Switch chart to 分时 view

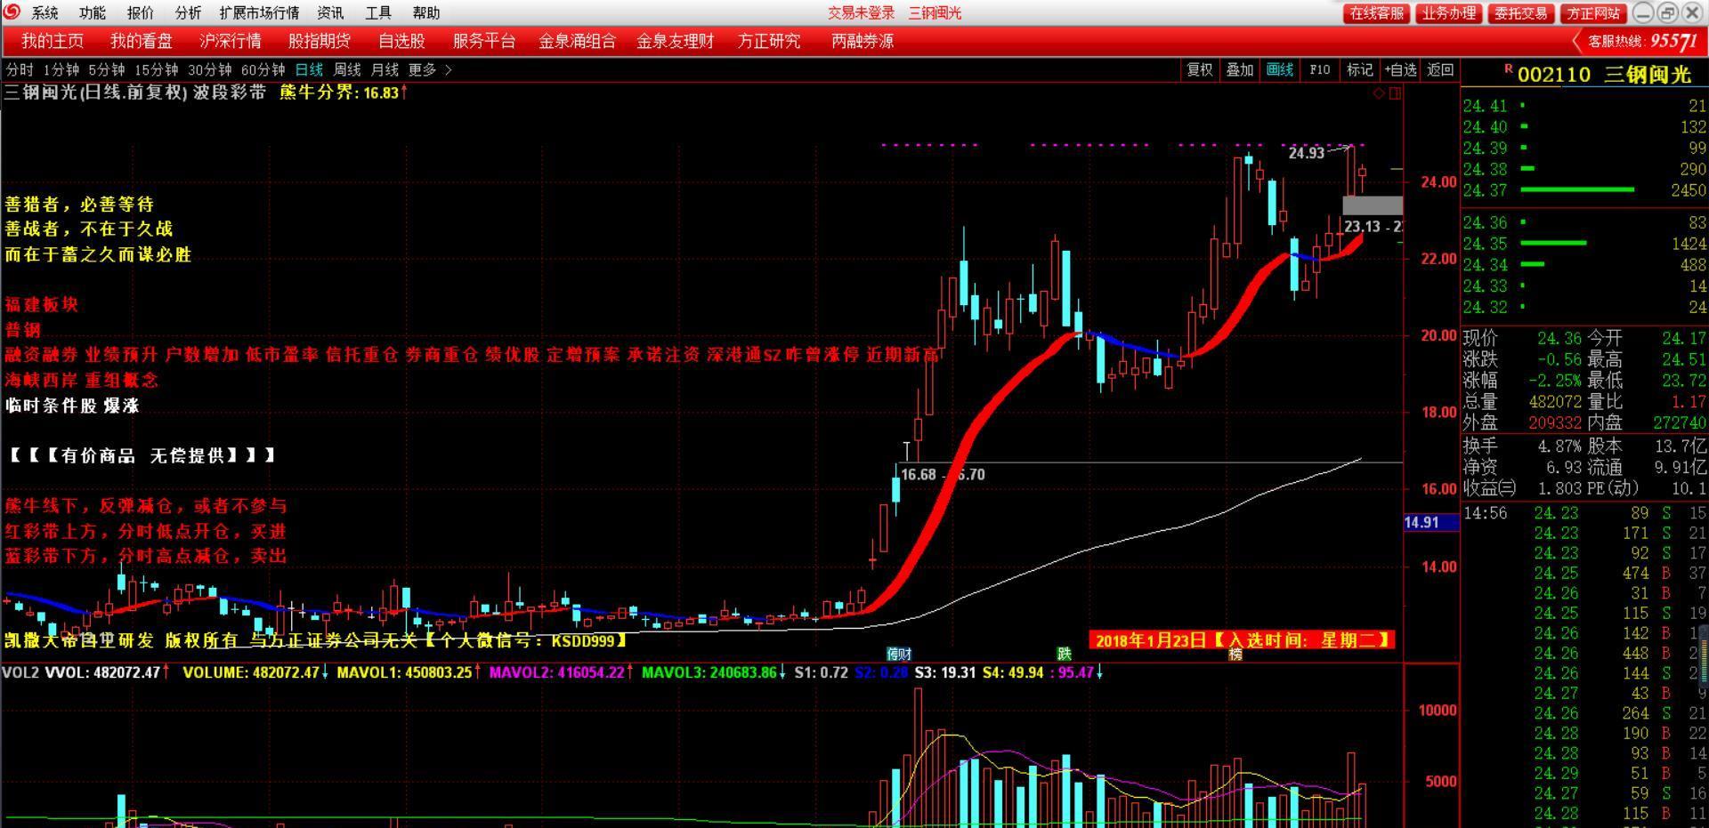pos(20,69)
